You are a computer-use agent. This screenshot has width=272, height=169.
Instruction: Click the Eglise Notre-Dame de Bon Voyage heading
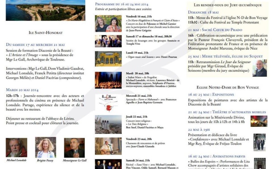click(228, 87)
